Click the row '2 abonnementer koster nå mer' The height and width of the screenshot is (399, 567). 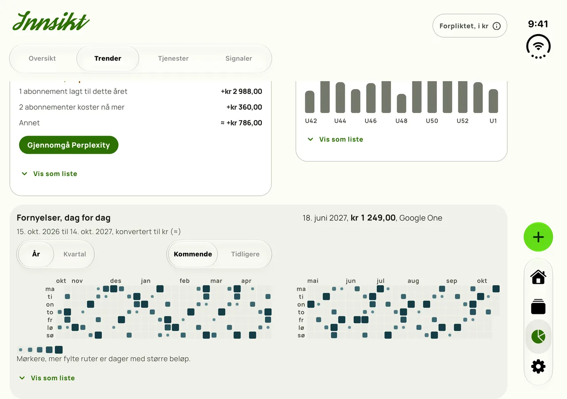(140, 107)
